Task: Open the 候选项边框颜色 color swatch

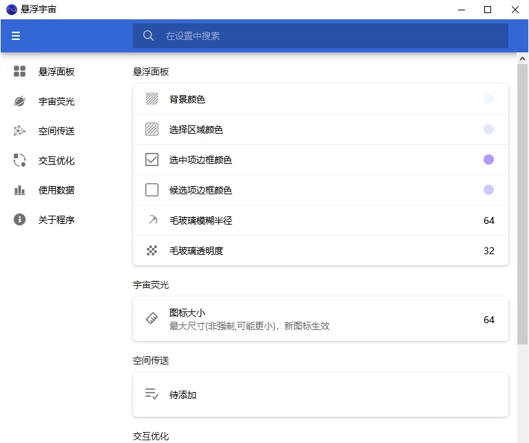Action: tap(488, 190)
